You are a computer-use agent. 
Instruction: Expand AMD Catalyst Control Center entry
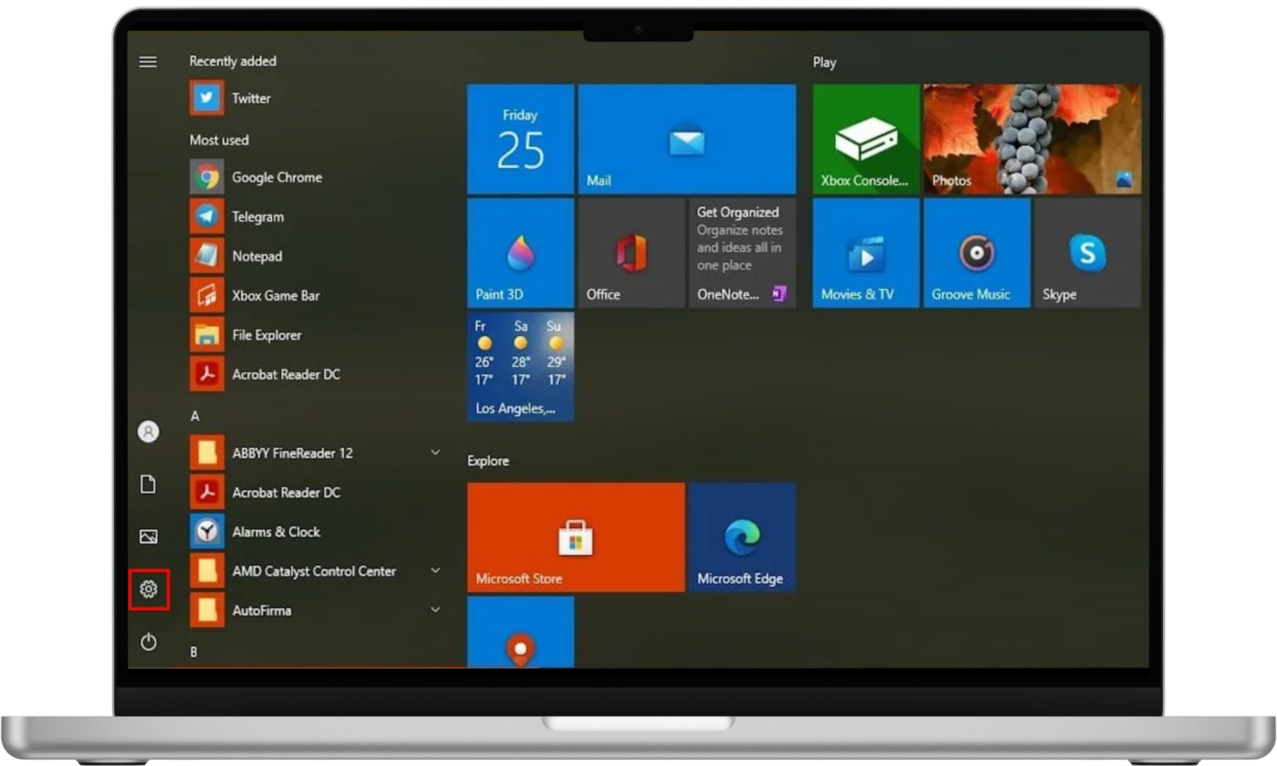(436, 570)
